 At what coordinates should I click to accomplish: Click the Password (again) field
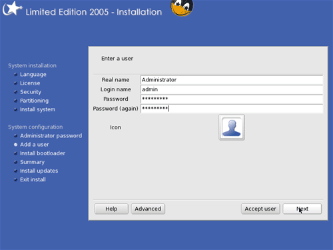pyautogui.click(x=232, y=109)
